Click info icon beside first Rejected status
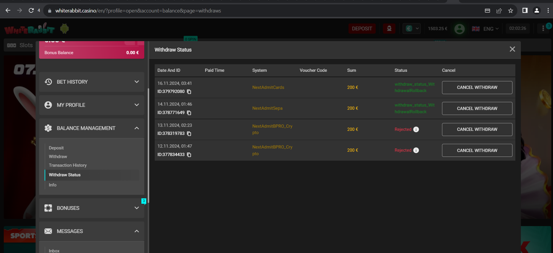The image size is (553, 253). click(416, 130)
